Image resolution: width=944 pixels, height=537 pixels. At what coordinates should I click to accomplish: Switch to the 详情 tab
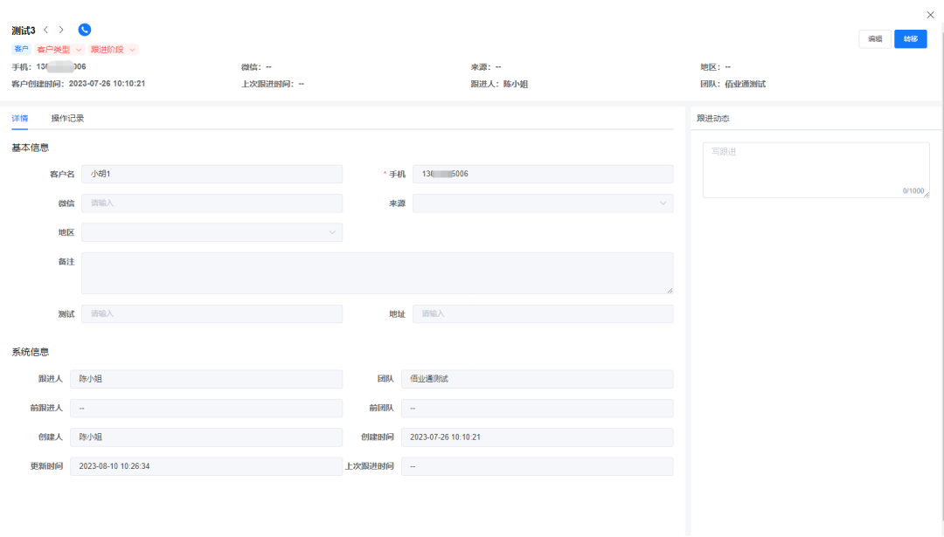pyautogui.click(x=20, y=119)
